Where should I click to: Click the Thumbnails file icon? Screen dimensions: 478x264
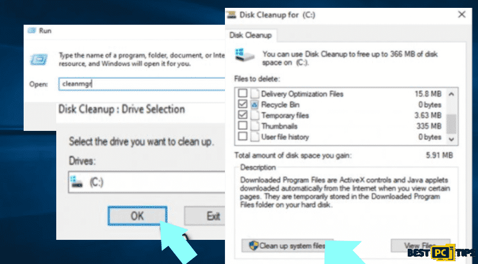click(x=254, y=126)
